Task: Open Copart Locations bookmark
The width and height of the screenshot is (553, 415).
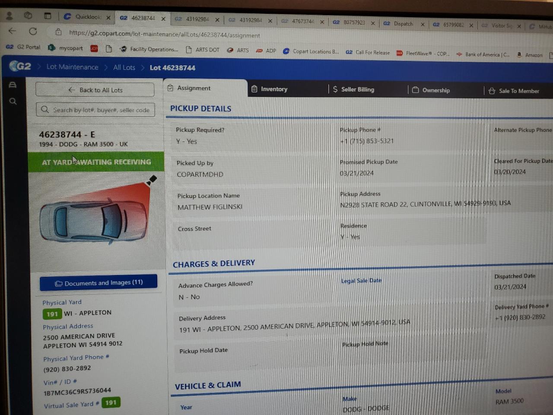Action: tap(311, 51)
